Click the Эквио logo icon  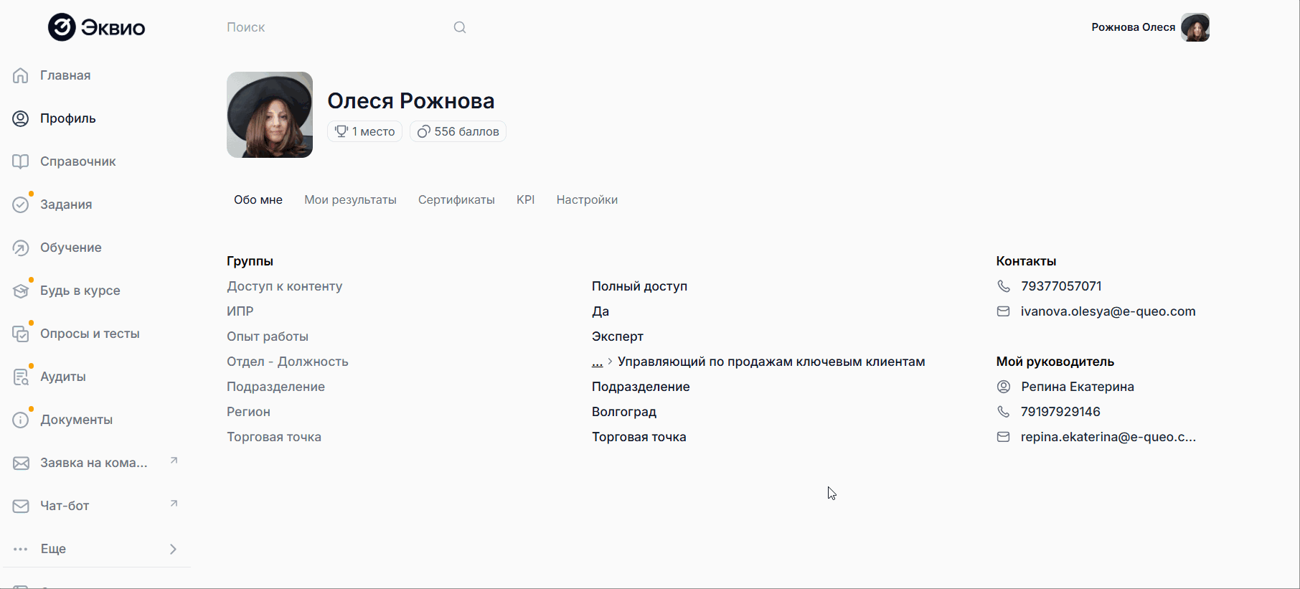point(62,27)
